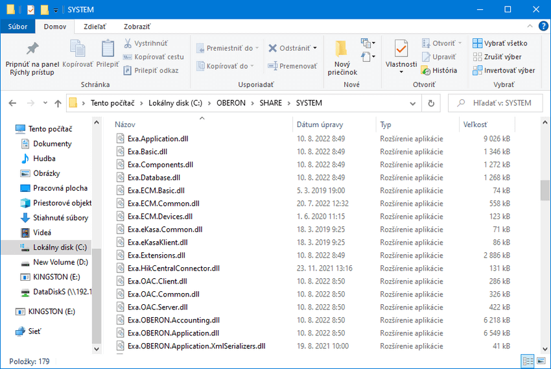Click the file list vertical scrollbar thumb

(545, 189)
